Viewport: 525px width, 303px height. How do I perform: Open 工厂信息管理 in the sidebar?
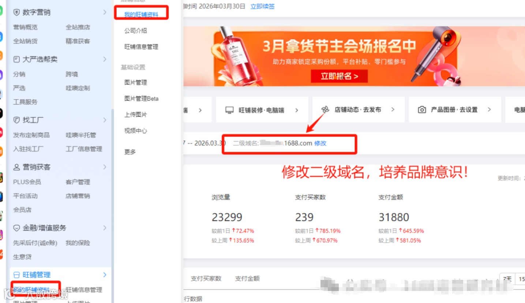pyautogui.click(x=84, y=149)
